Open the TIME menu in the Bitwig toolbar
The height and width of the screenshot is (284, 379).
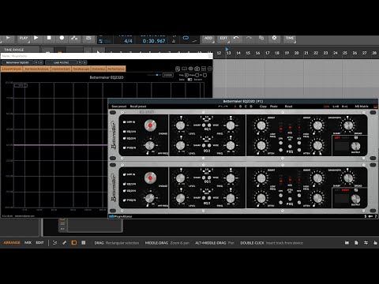(290, 39)
